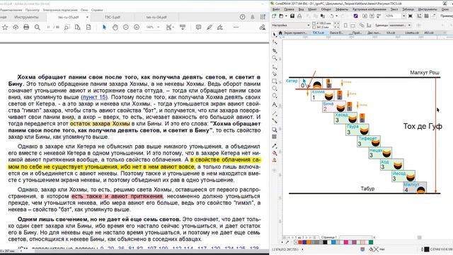This screenshot has width=453, height=255.
Task: Click the Export icon in CorelDRAW toolbar
Action: click(x=372, y=16)
